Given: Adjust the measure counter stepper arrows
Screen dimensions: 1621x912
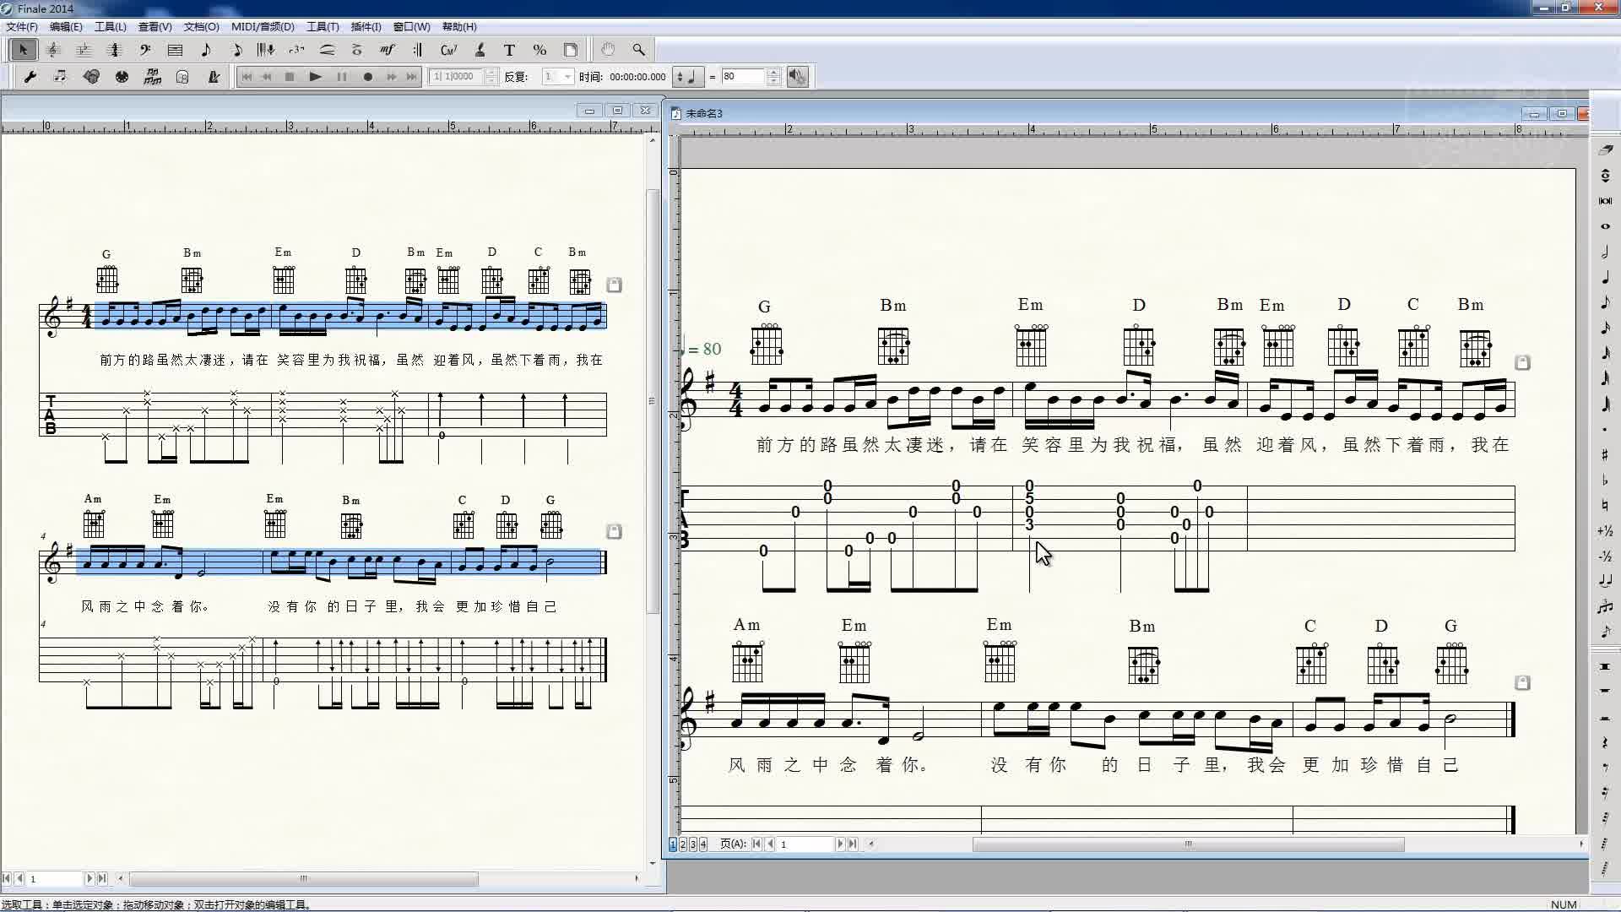Looking at the screenshot, I should (x=492, y=77).
